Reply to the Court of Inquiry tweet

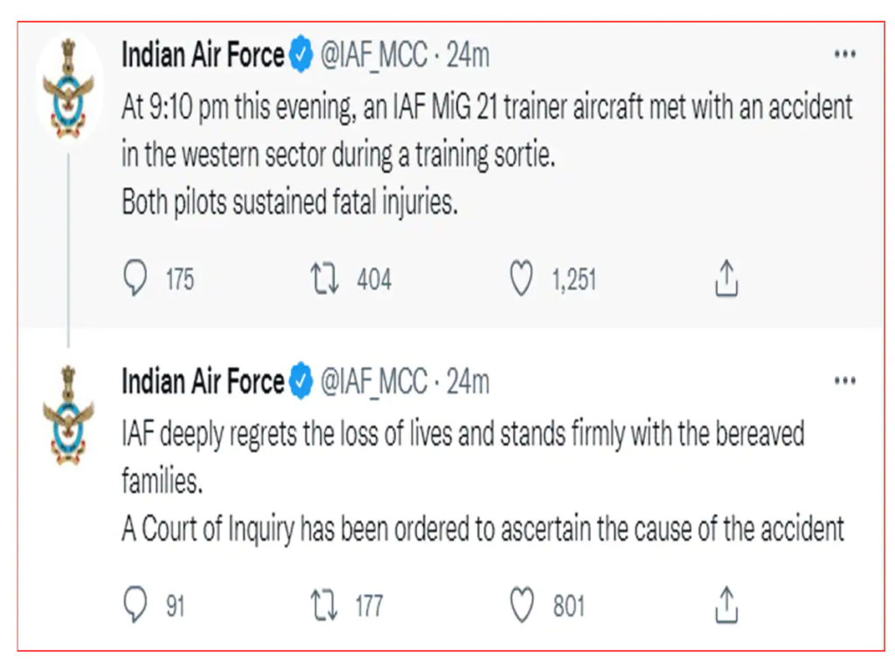(135, 602)
